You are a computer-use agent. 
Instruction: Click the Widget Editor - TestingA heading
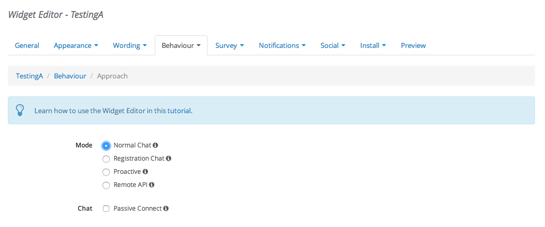point(55,15)
